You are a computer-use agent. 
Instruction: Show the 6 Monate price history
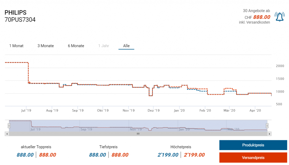(76, 46)
